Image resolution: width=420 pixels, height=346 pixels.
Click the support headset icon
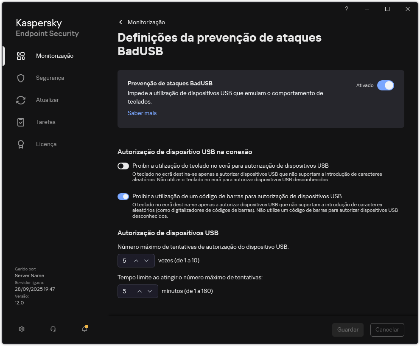click(53, 329)
